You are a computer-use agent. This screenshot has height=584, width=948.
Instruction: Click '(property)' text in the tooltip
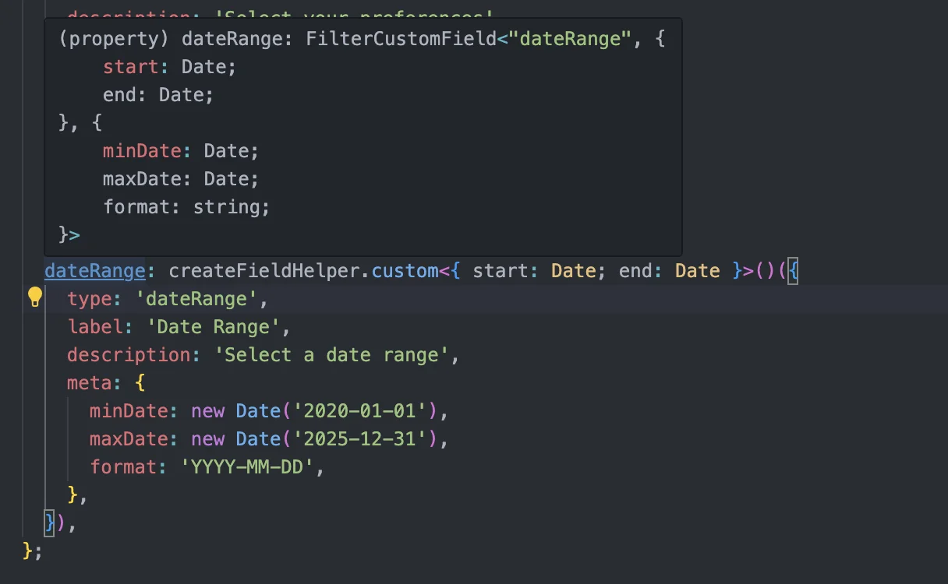tap(115, 39)
